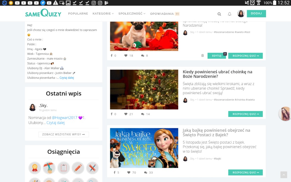Click the Christmas tree quiz thumbnail
Screen dimensions: 291x182
pos(144,89)
